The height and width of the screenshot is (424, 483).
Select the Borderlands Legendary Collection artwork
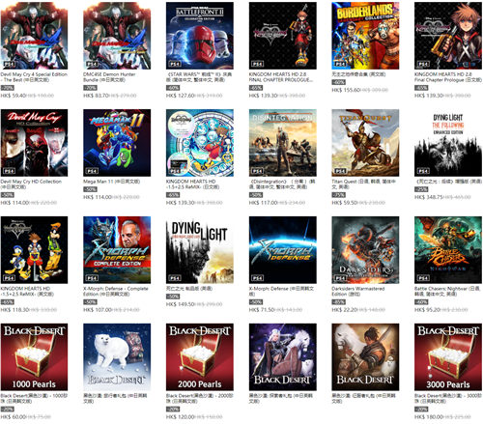tap(365, 36)
